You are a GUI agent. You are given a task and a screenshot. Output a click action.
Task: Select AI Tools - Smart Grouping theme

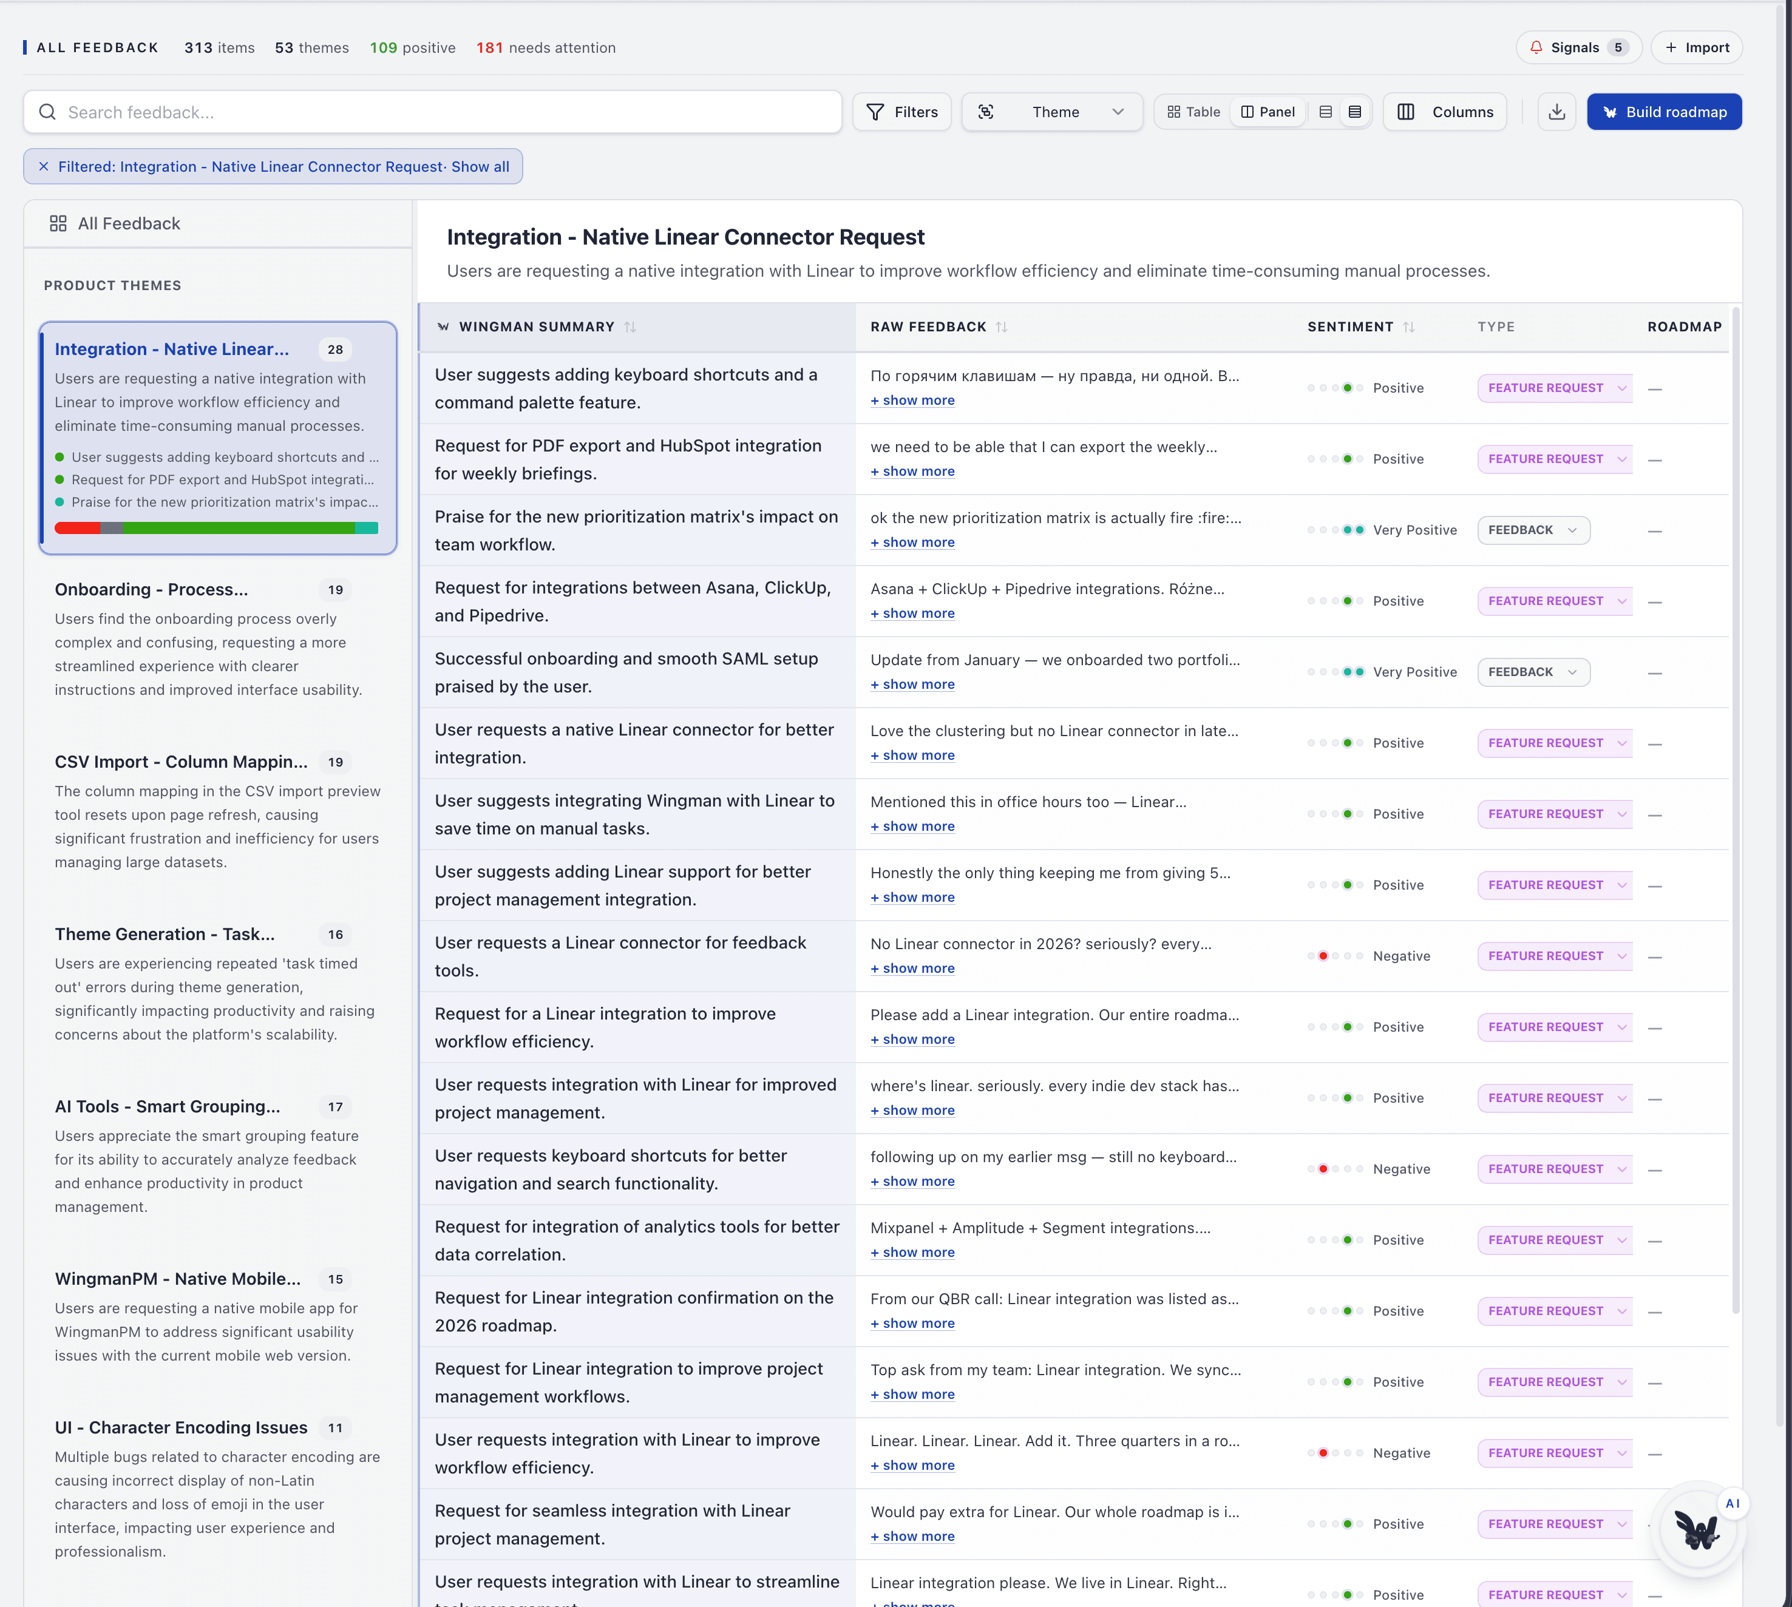click(217, 1156)
